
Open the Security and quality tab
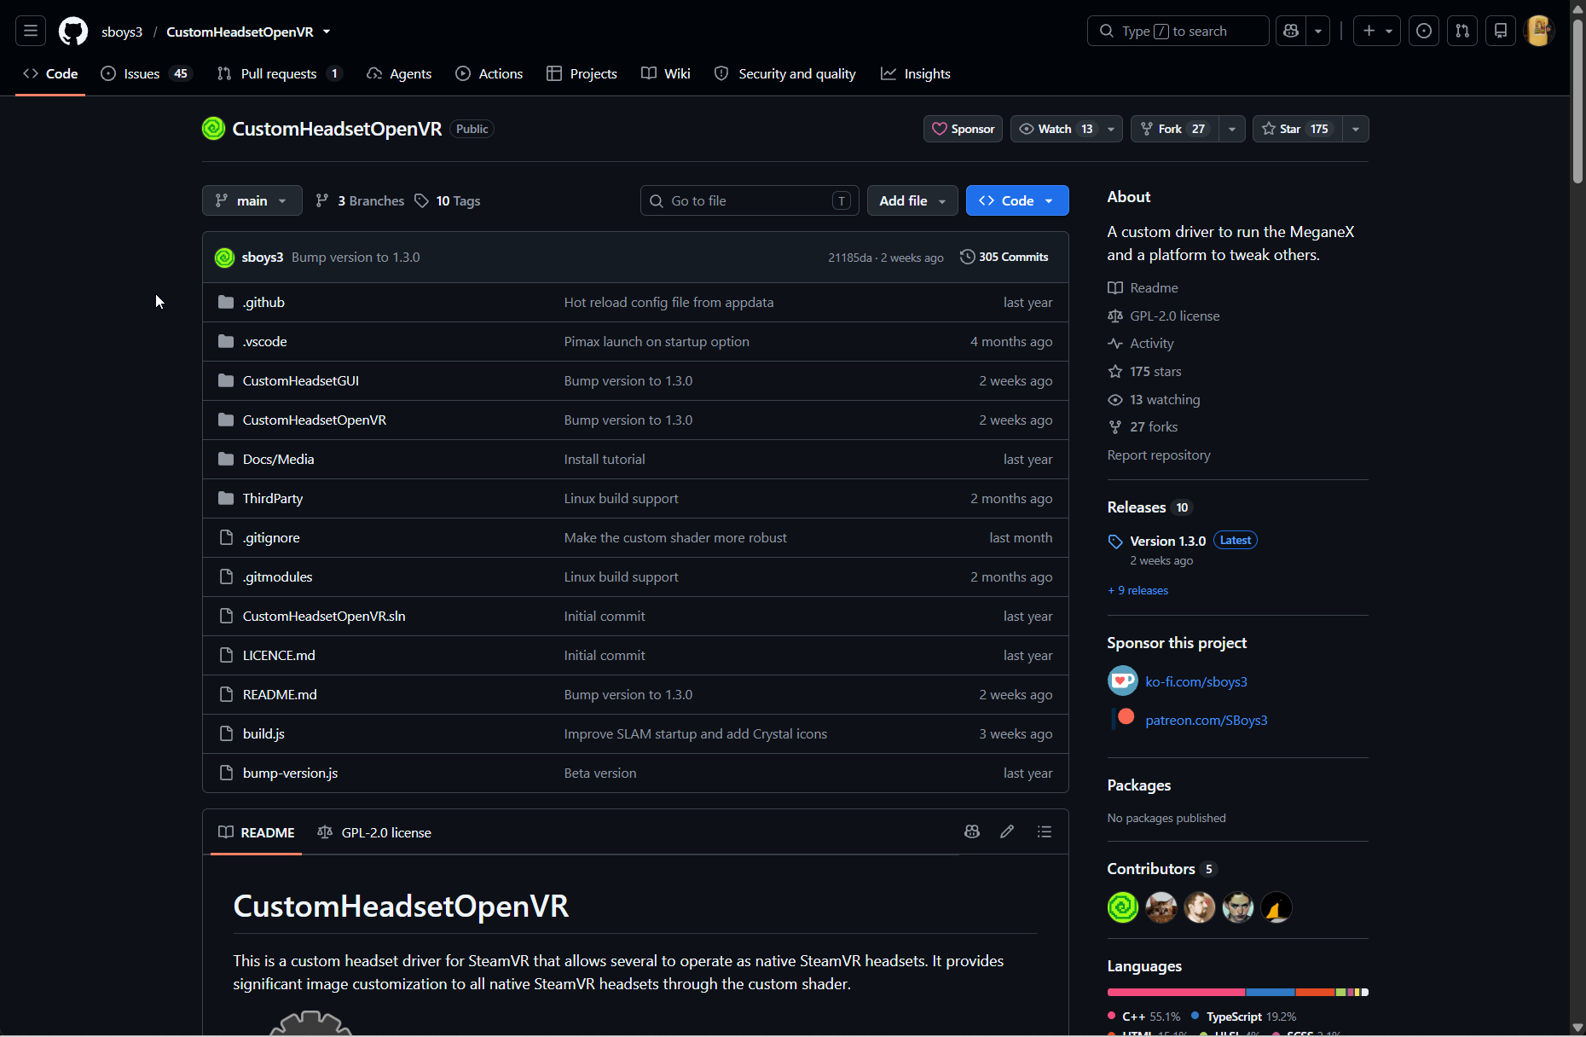point(785,74)
